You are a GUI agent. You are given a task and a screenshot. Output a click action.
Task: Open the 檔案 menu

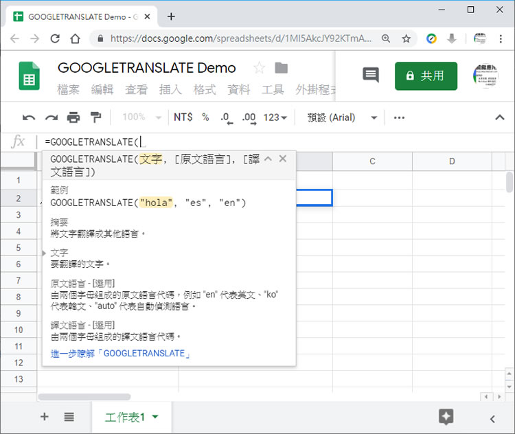[x=68, y=89]
